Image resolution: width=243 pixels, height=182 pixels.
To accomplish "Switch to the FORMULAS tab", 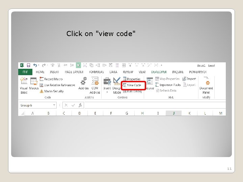I will (x=97, y=72).
